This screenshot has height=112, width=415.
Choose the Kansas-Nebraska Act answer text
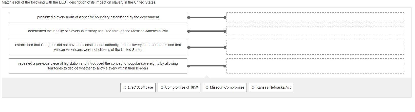click(273, 88)
